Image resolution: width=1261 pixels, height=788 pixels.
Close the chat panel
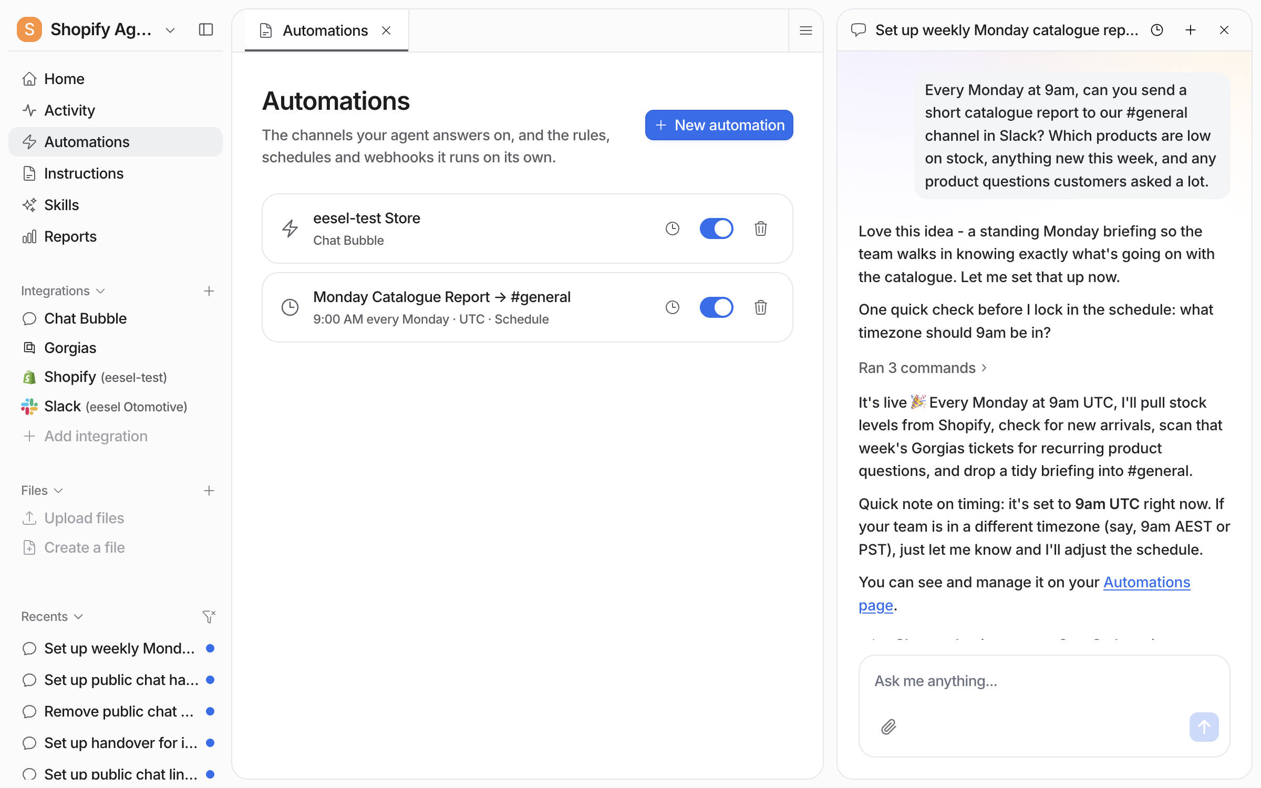coord(1224,30)
